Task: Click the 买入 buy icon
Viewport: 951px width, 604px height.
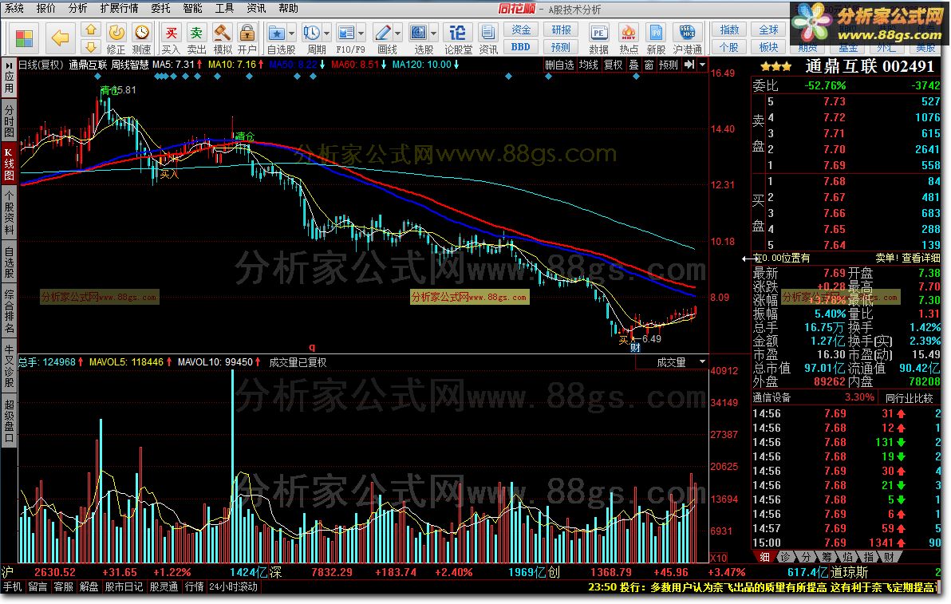Action: pos(172,33)
